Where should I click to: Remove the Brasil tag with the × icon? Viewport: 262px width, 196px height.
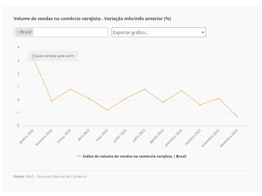(x=18, y=32)
